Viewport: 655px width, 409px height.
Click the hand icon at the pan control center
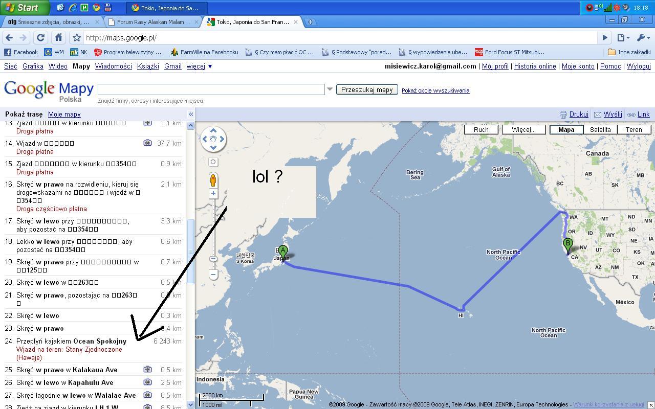pyautogui.click(x=213, y=139)
